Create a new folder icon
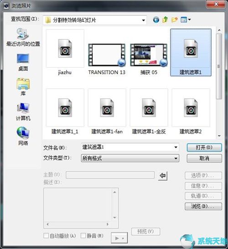The image size is (228, 249). pos(174,20)
